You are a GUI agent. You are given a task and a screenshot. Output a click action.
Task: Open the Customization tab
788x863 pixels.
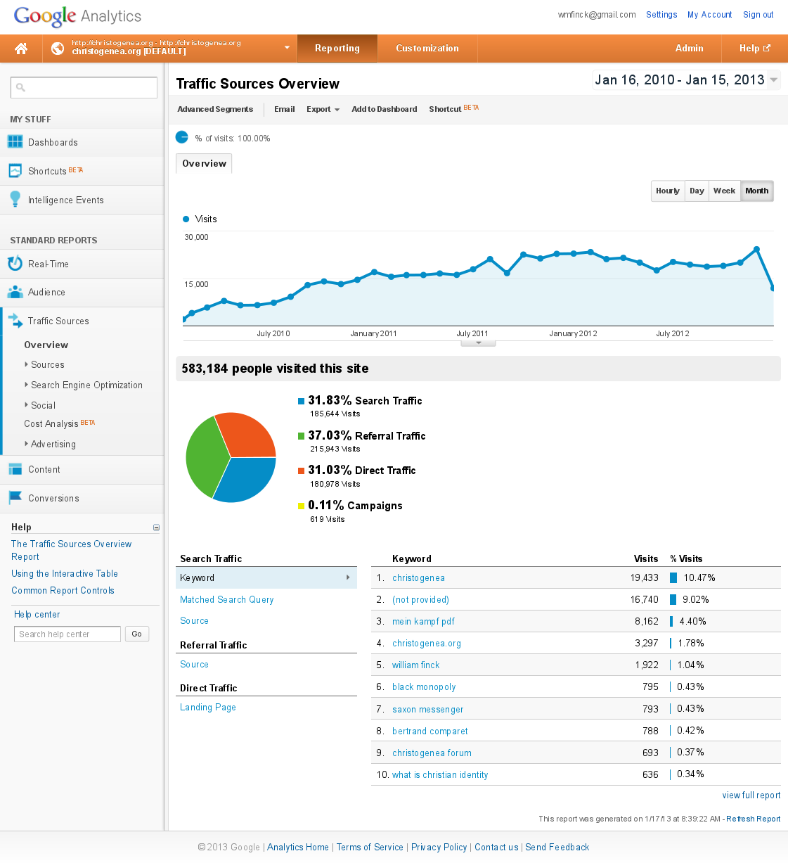coord(427,49)
